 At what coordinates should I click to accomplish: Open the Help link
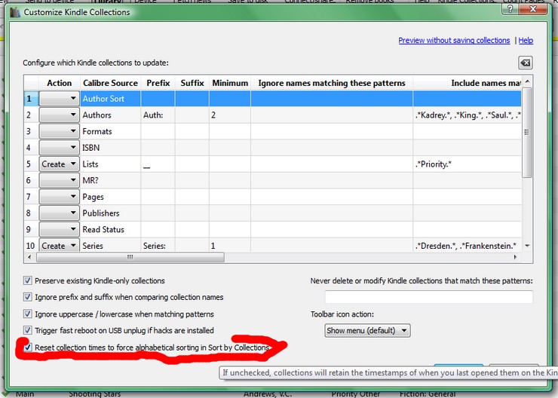526,41
